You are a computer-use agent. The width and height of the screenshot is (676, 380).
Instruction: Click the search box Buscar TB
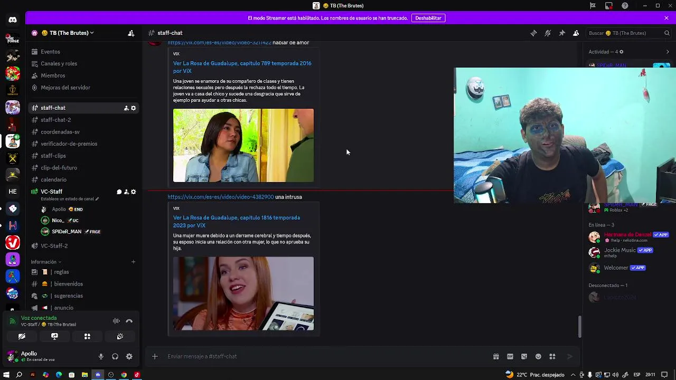628,33
